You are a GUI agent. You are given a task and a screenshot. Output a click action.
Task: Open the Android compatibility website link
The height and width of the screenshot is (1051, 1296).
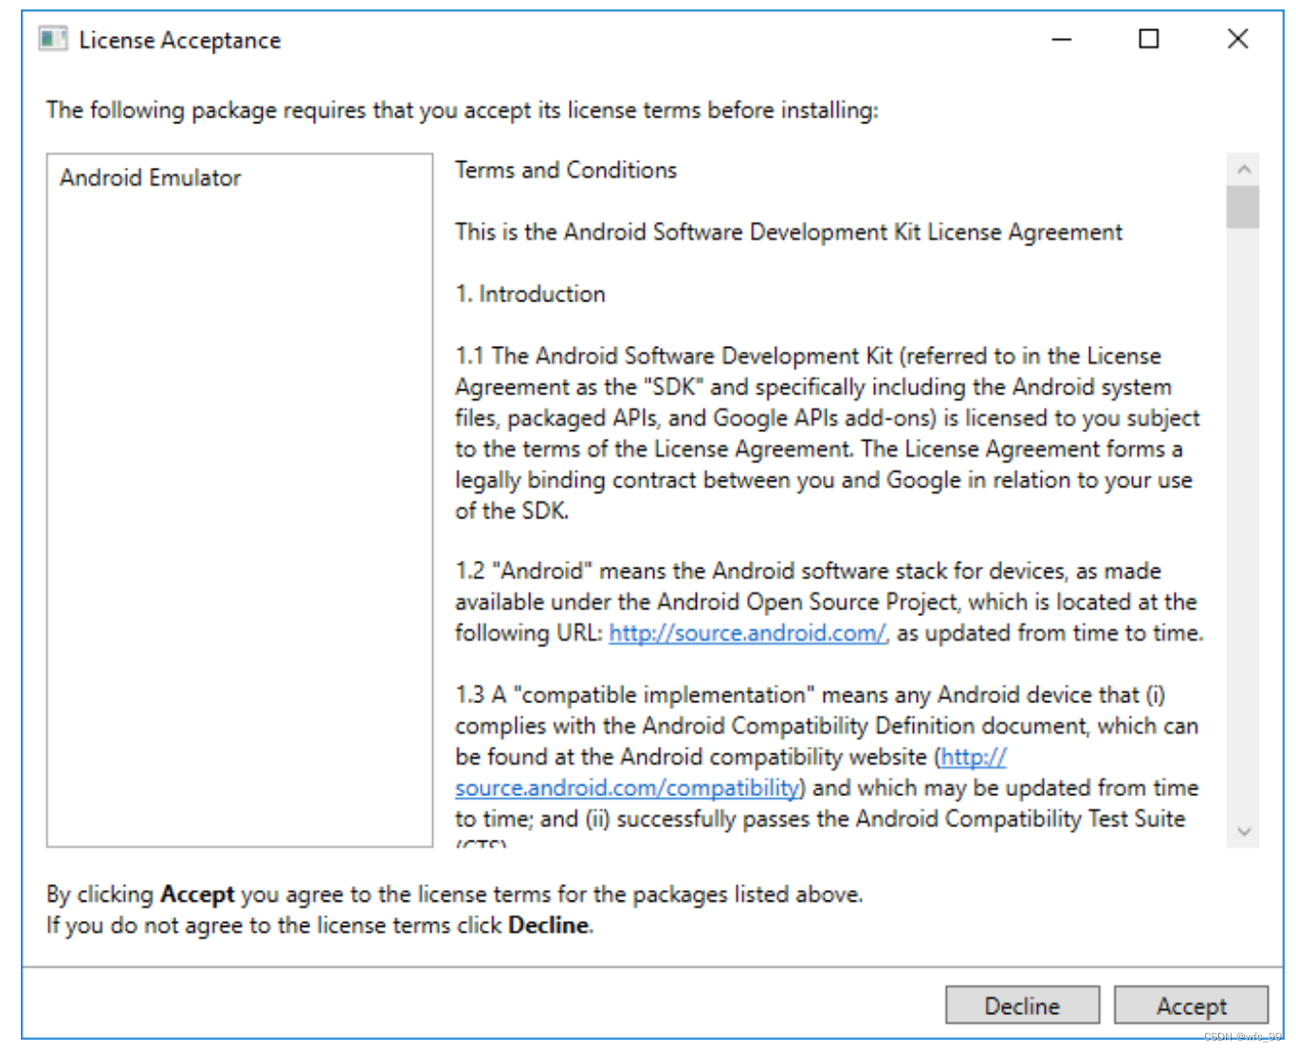pos(626,788)
